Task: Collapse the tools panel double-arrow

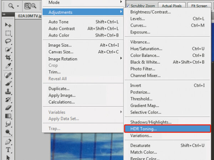Action: pyautogui.click(x=4, y=15)
